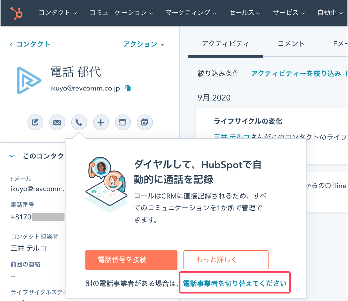
Task: Click the create note icon
Action: [35, 123]
